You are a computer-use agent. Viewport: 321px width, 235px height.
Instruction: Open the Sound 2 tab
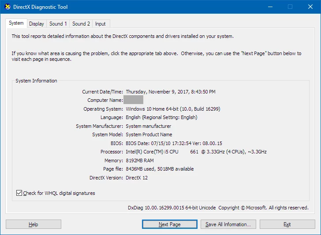tap(81, 24)
